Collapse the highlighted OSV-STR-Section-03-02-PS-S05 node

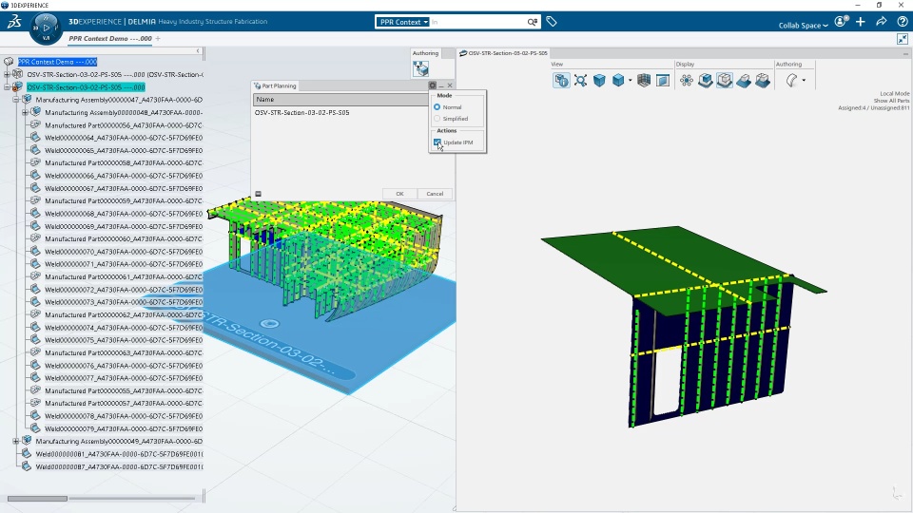pyautogui.click(x=7, y=87)
